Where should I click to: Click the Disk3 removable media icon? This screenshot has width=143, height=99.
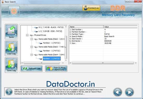pyautogui.click(x=36, y=47)
